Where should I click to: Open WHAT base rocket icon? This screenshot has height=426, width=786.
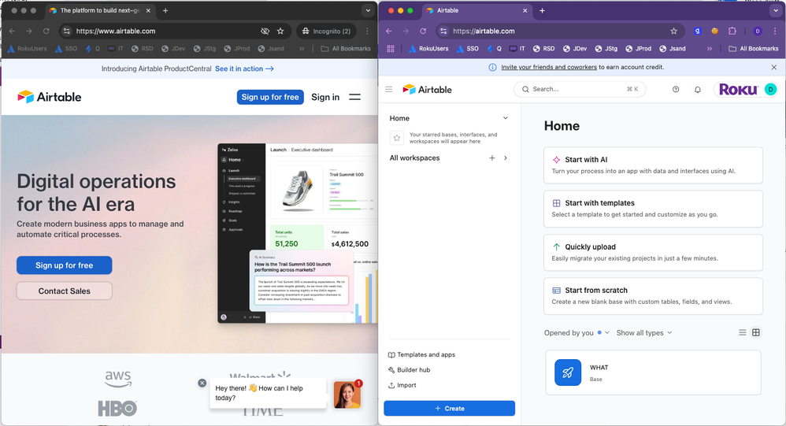pos(568,372)
